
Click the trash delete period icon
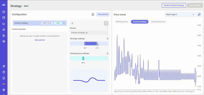106,23
